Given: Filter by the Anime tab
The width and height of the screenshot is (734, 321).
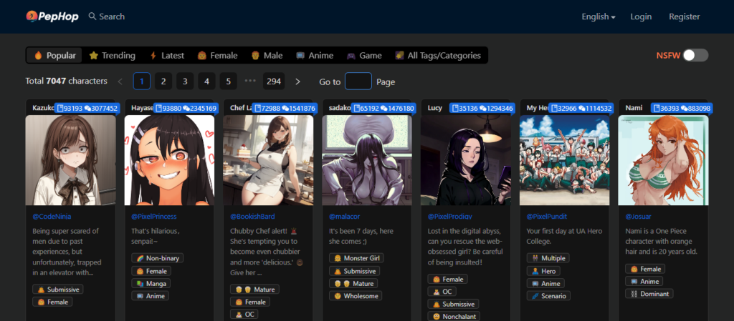Looking at the screenshot, I should click(315, 56).
